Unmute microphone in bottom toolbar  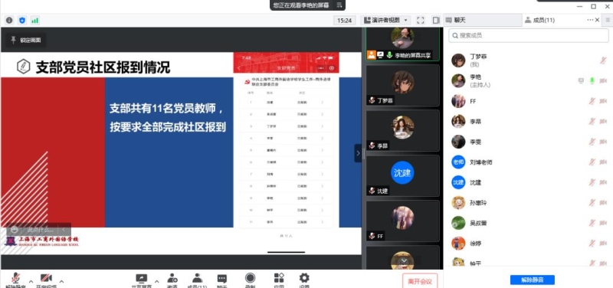[x=15, y=280]
